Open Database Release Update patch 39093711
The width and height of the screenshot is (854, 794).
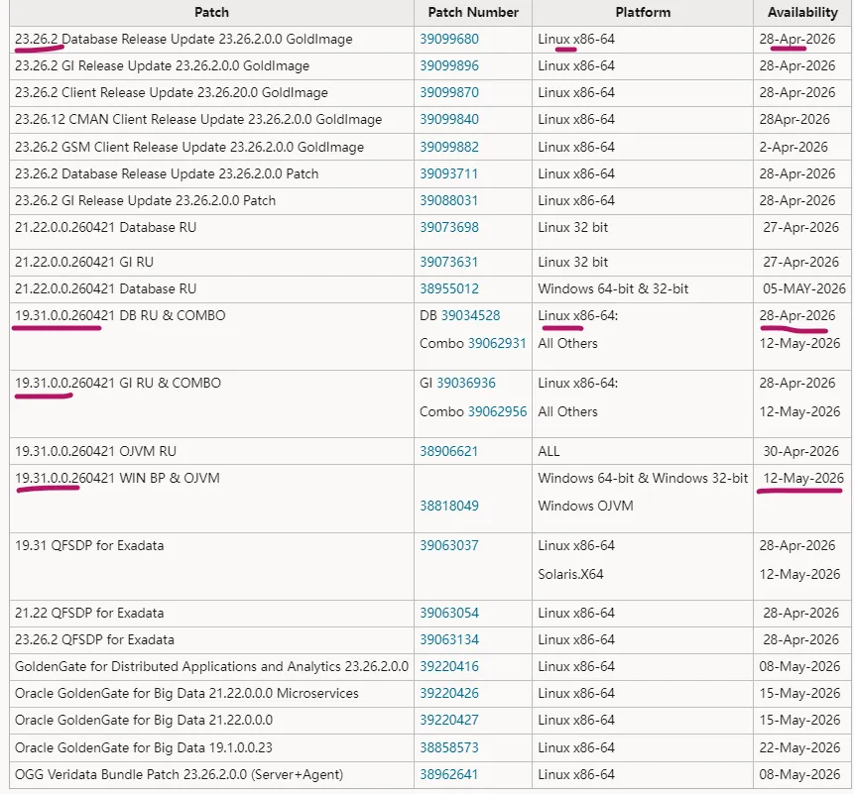(x=448, y=173)
